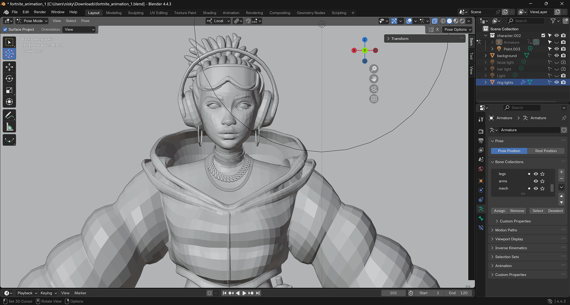Click the pan view hand icon

click(374, 79)
